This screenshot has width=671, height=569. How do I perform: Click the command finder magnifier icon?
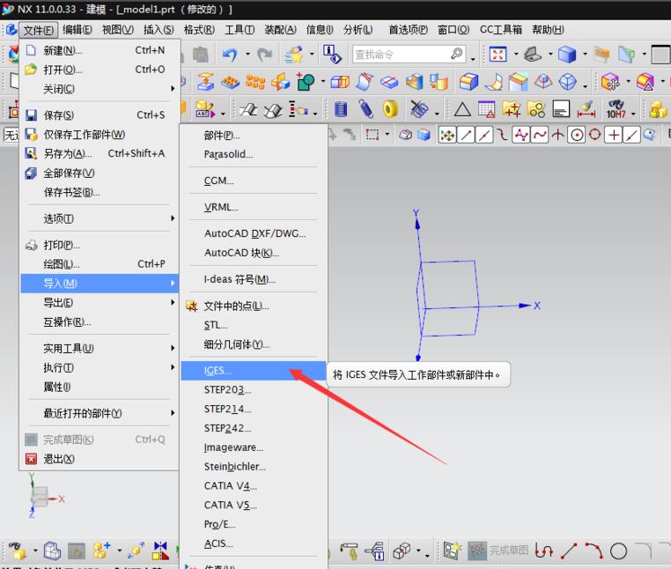[457, 54]
